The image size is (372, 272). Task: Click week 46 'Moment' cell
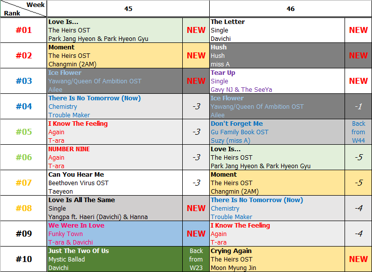pos(277,183)
